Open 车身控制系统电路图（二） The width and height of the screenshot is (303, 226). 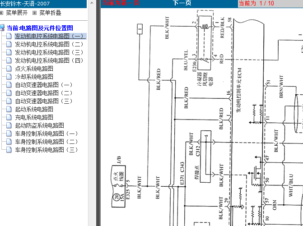point(47,142)
